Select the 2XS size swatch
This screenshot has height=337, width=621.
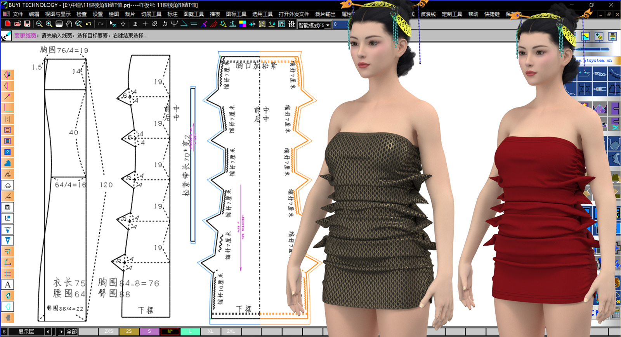[x=109, y=332]
